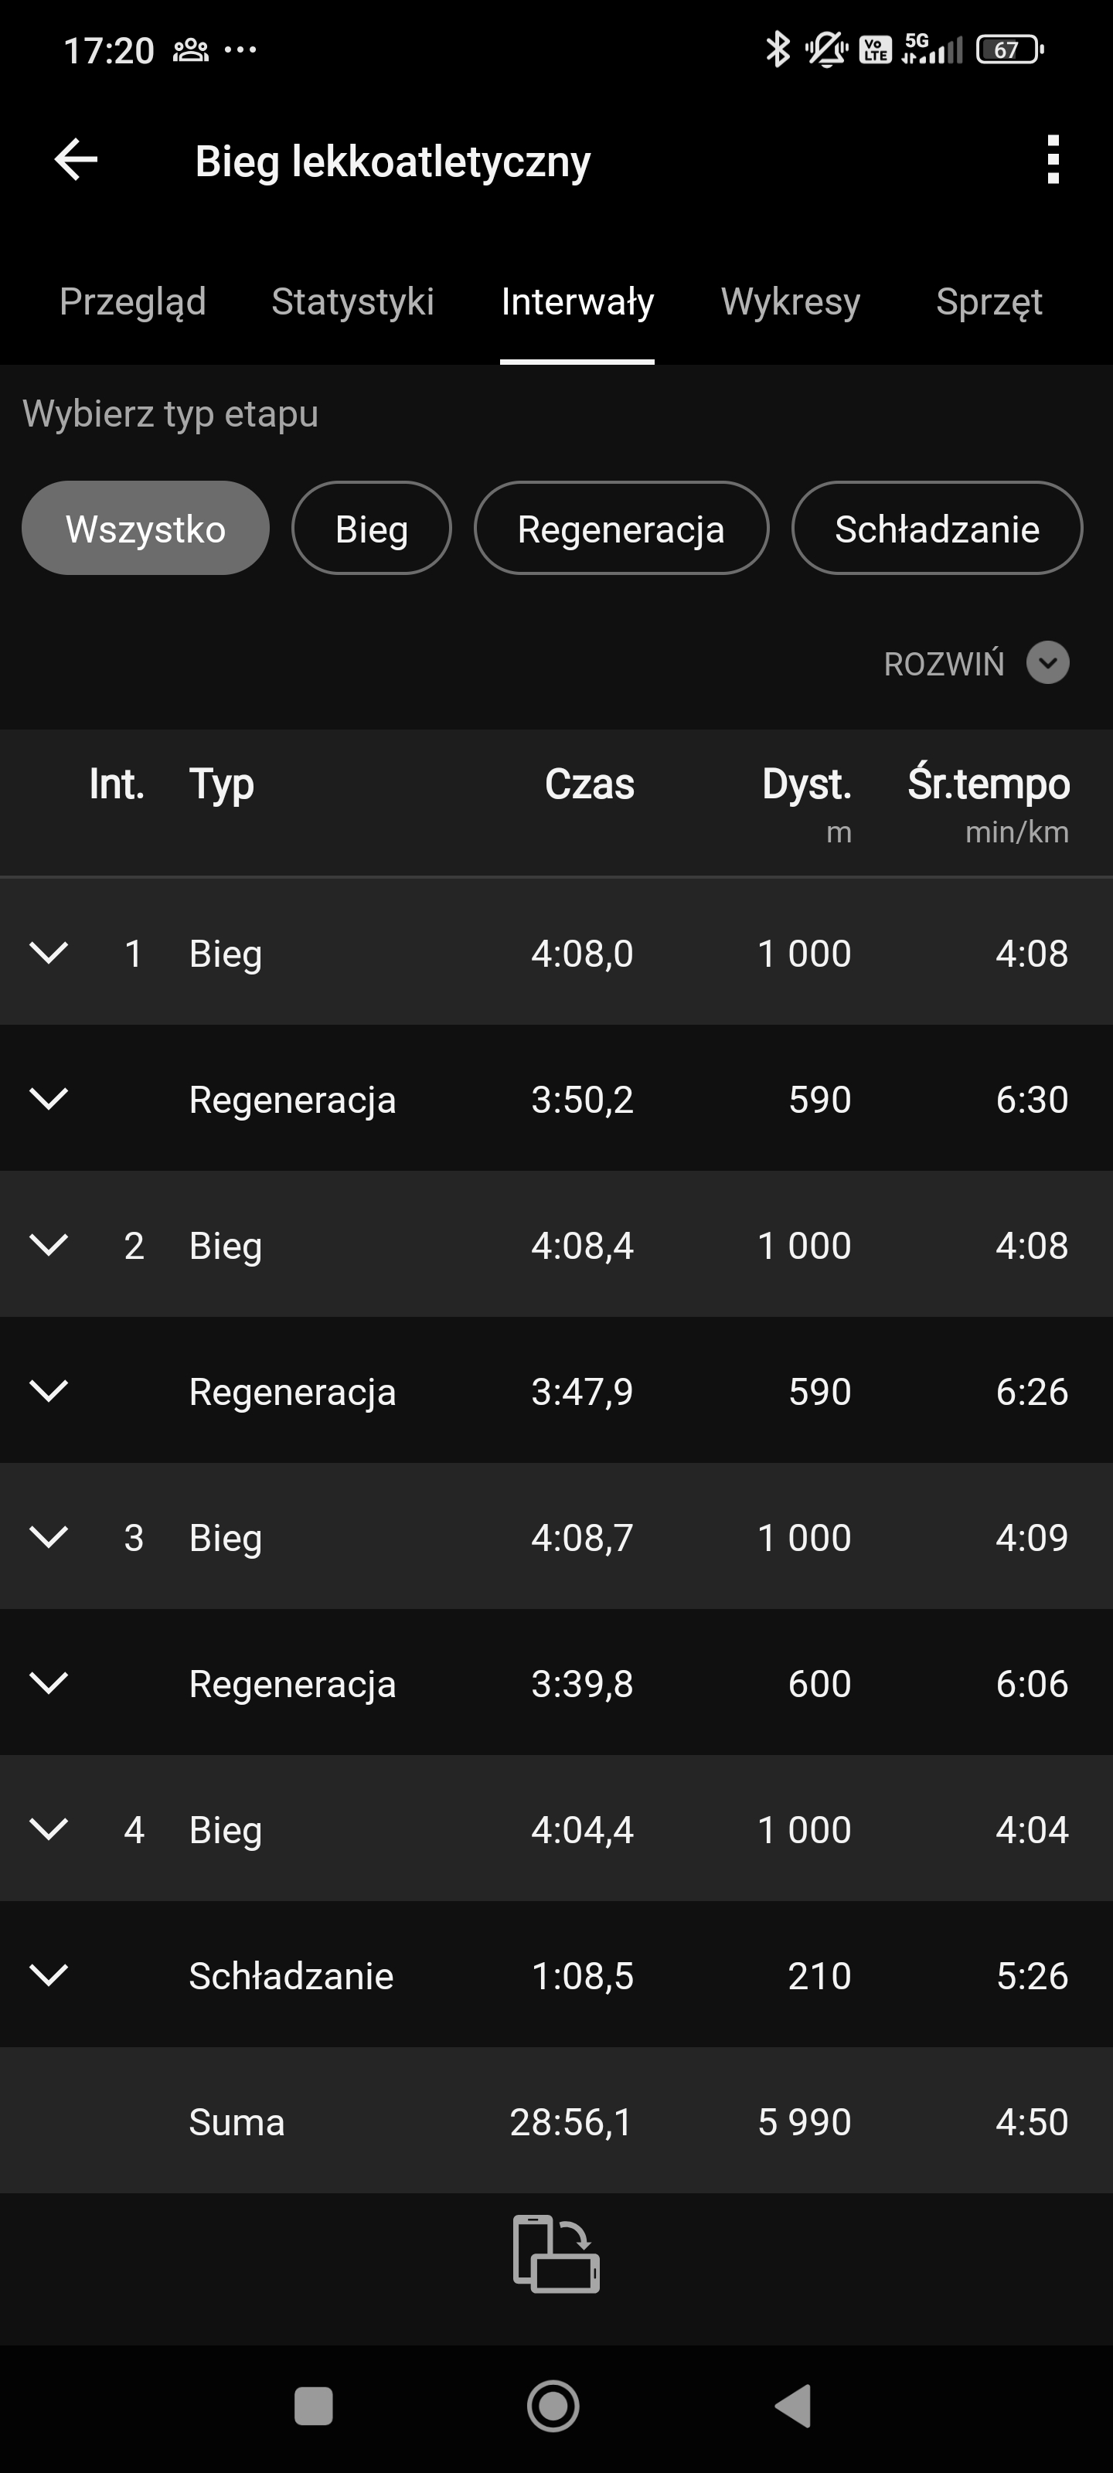Tap the Bluetooth status icon
This screenshot has height=2473, width=1113.
click(x=776, y=49)
